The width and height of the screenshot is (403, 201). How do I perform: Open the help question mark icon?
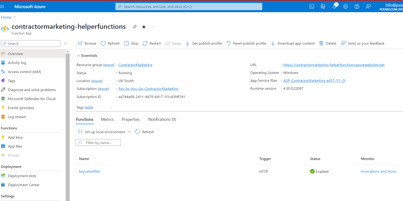[357, 7]
